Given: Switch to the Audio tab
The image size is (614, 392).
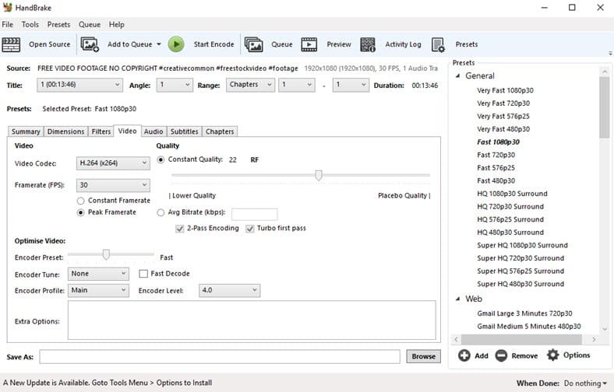Looking at the screenshot, I should 153,131.
